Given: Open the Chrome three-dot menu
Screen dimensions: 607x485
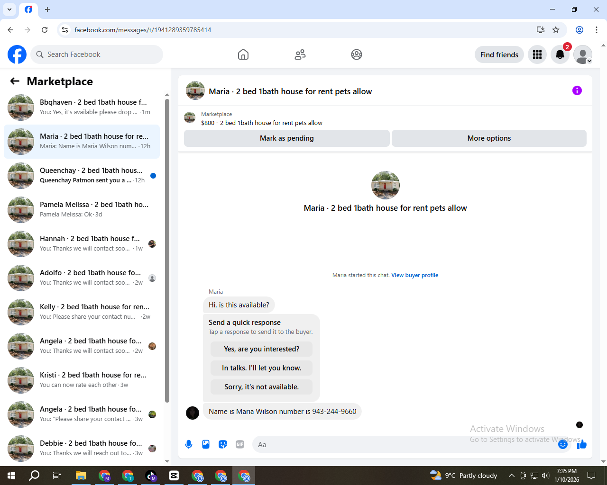Looking at the screenshot, I should coord(597,30).
